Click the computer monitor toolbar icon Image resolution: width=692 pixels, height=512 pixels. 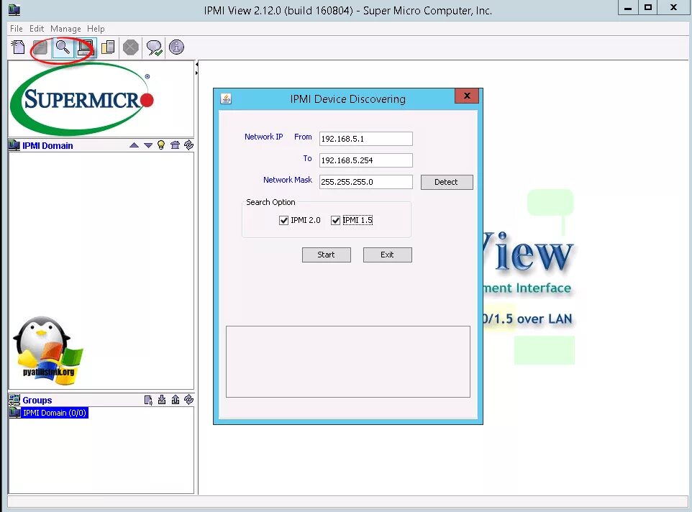85,47
